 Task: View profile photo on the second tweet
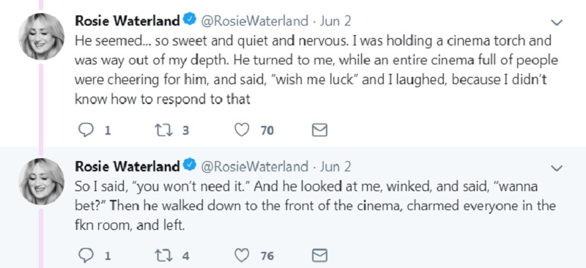(42, 182)
